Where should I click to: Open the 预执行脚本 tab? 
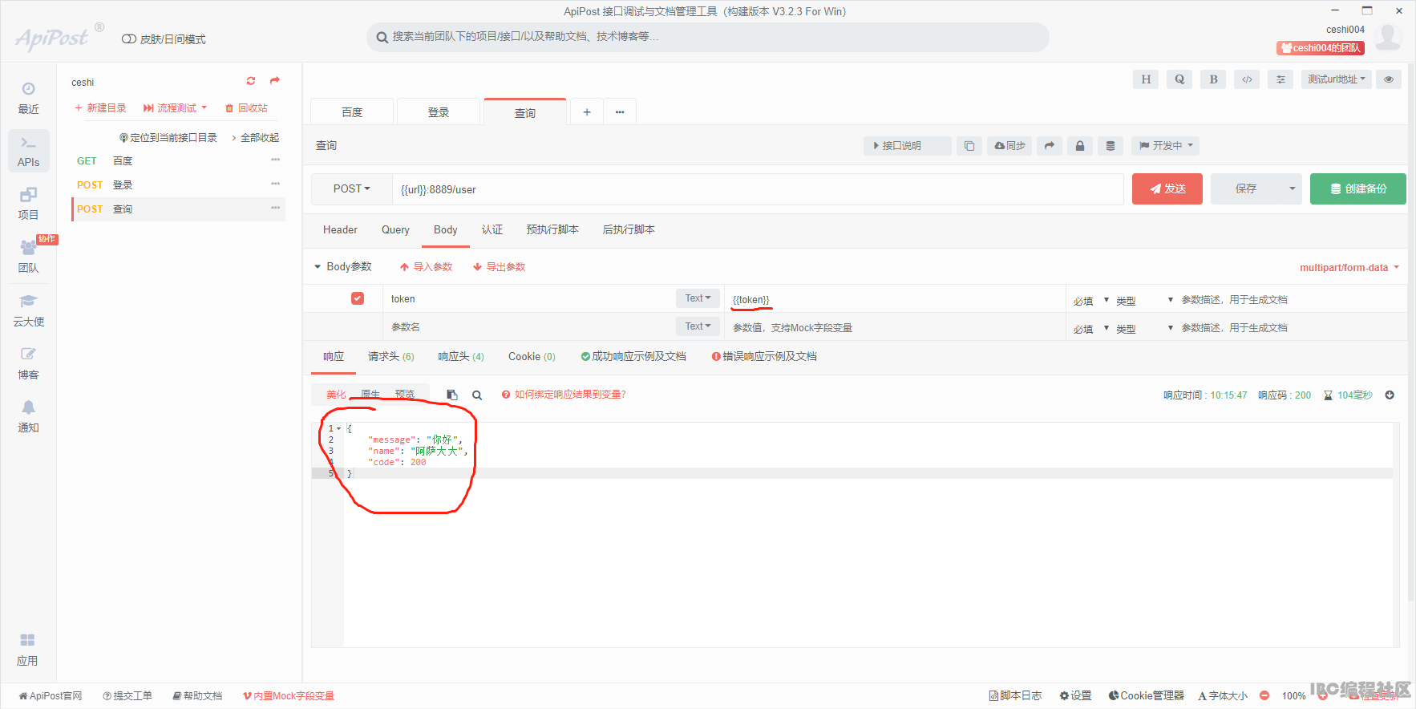pos(552,230)
